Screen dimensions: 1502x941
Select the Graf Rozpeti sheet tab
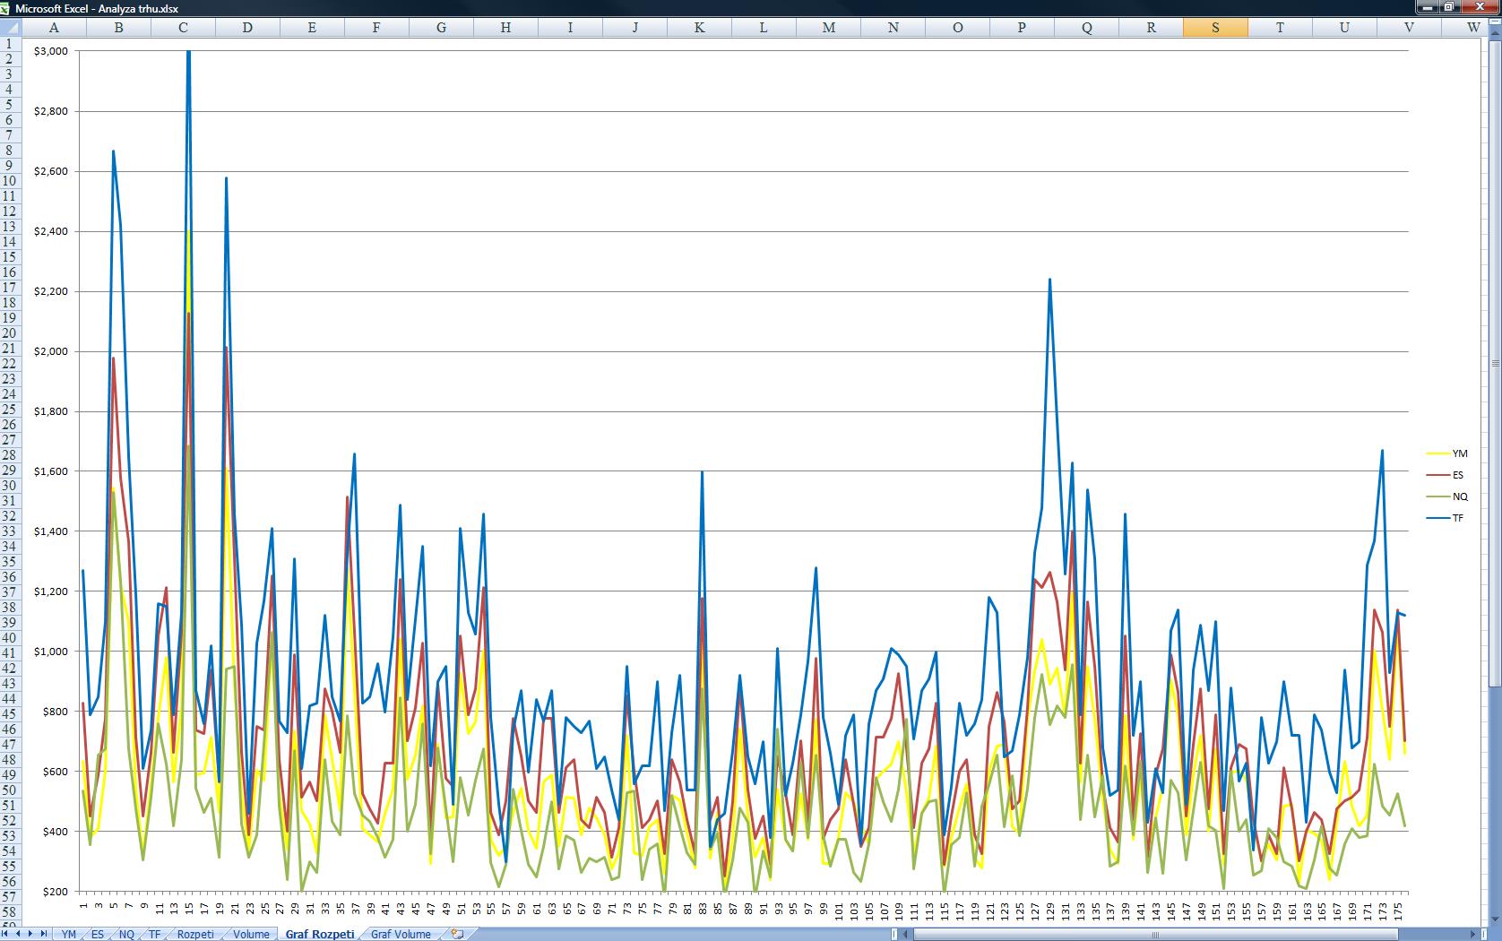click(x=320, y=934)
